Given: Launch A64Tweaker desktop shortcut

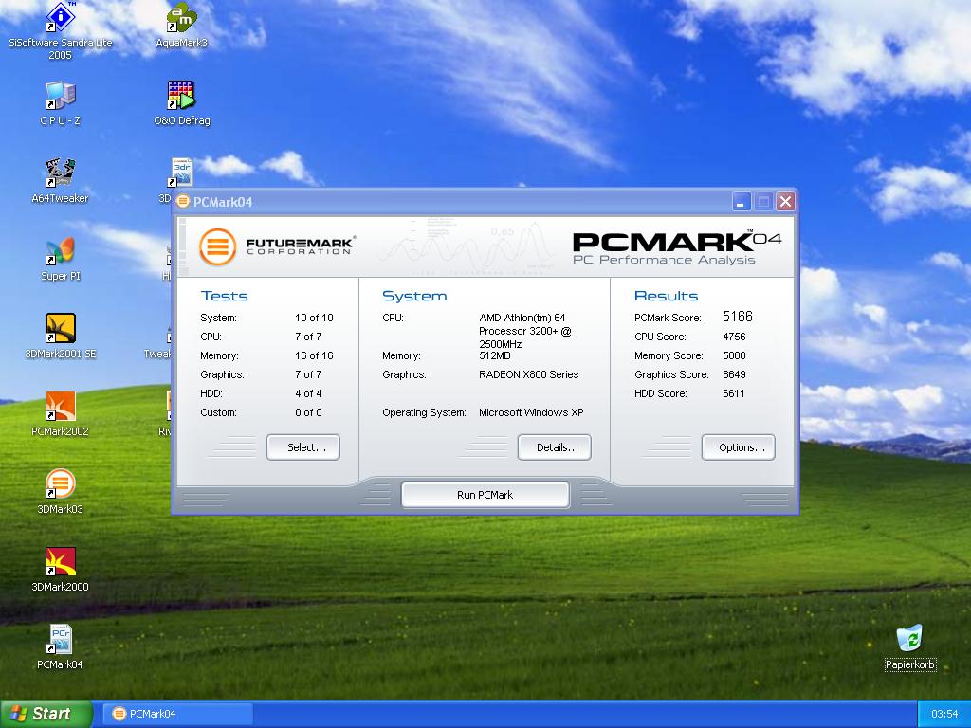Looking at the screenshot, I should 61,174.
